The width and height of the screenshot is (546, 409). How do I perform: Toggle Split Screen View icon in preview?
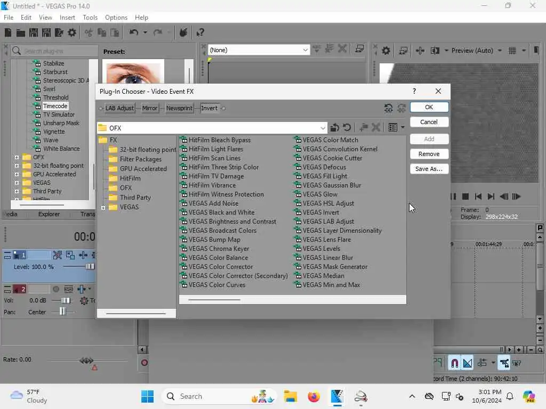[x=435, y=51]
